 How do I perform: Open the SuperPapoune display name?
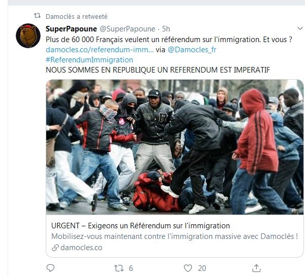tap(71, 29)
